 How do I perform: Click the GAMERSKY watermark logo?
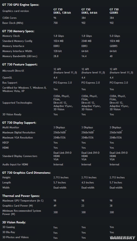coord(123,238)
